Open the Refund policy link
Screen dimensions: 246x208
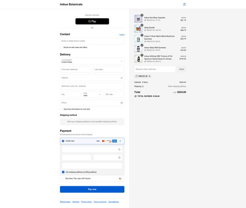(x=65, y=202)
